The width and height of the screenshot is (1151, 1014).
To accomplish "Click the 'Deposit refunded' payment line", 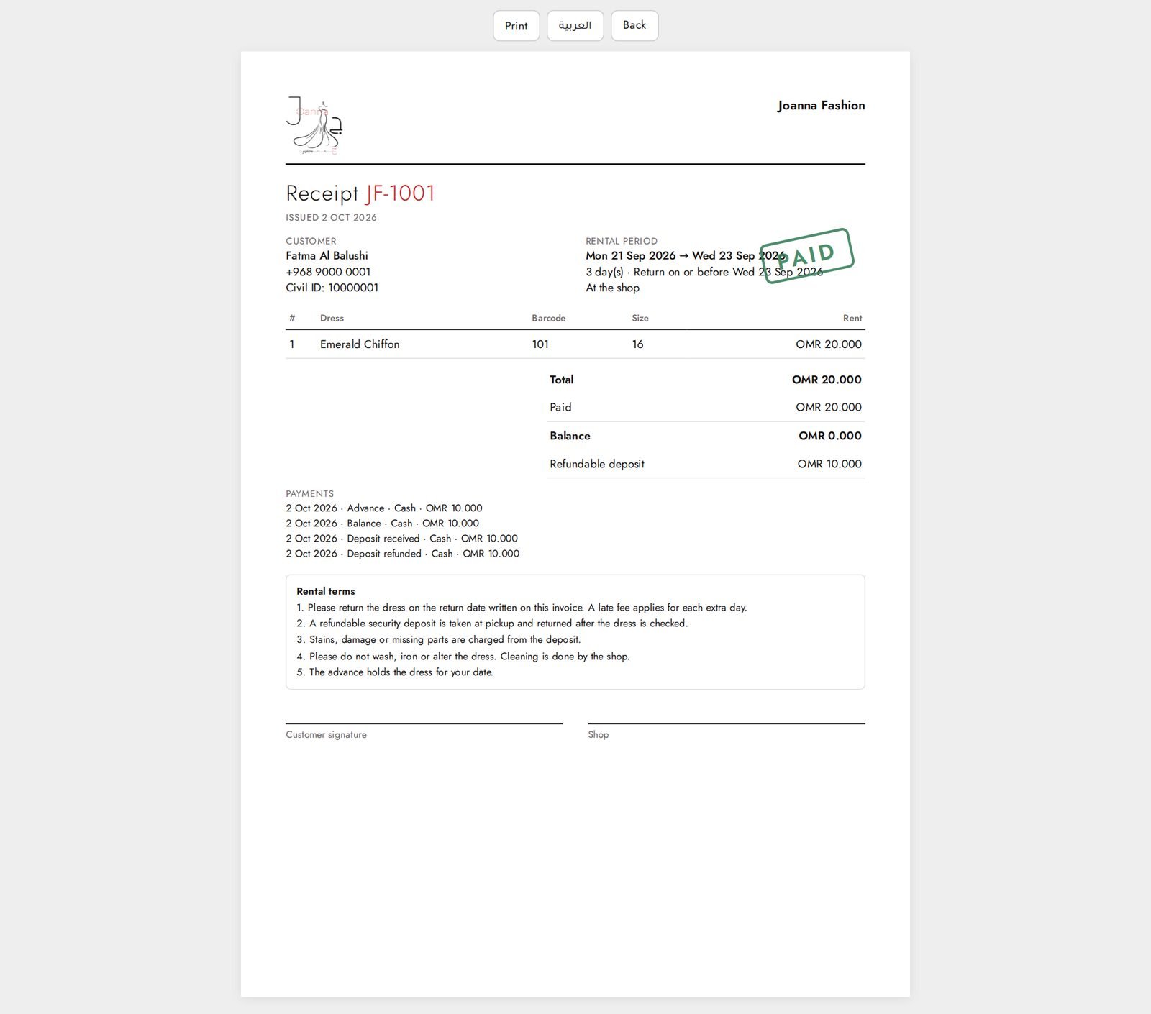I will [x=402, y=554].
